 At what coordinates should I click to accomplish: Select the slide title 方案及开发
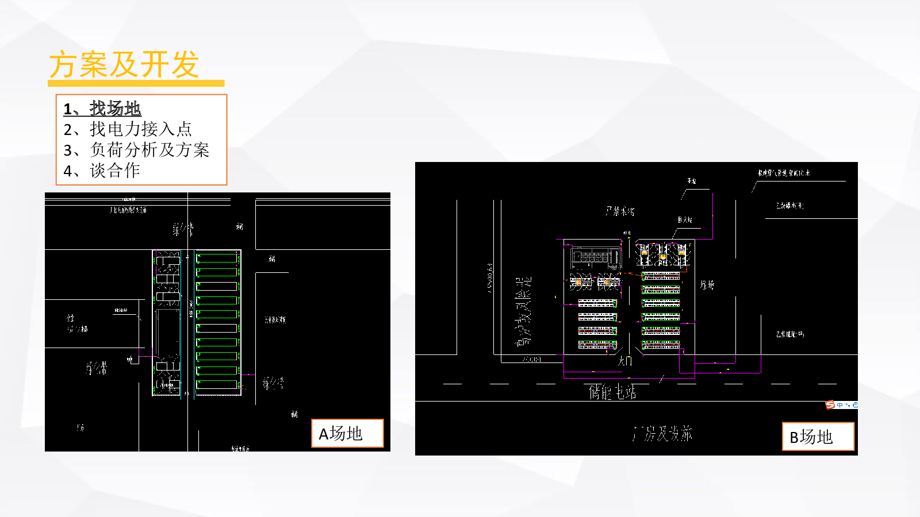point(124,64)
